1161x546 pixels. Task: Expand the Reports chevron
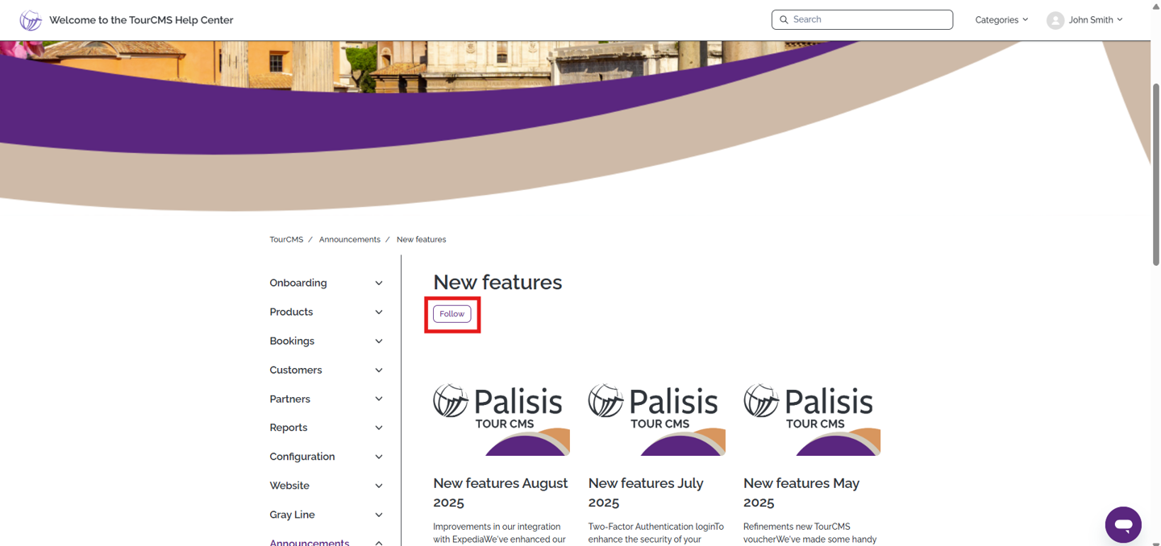tap(379, 428)
